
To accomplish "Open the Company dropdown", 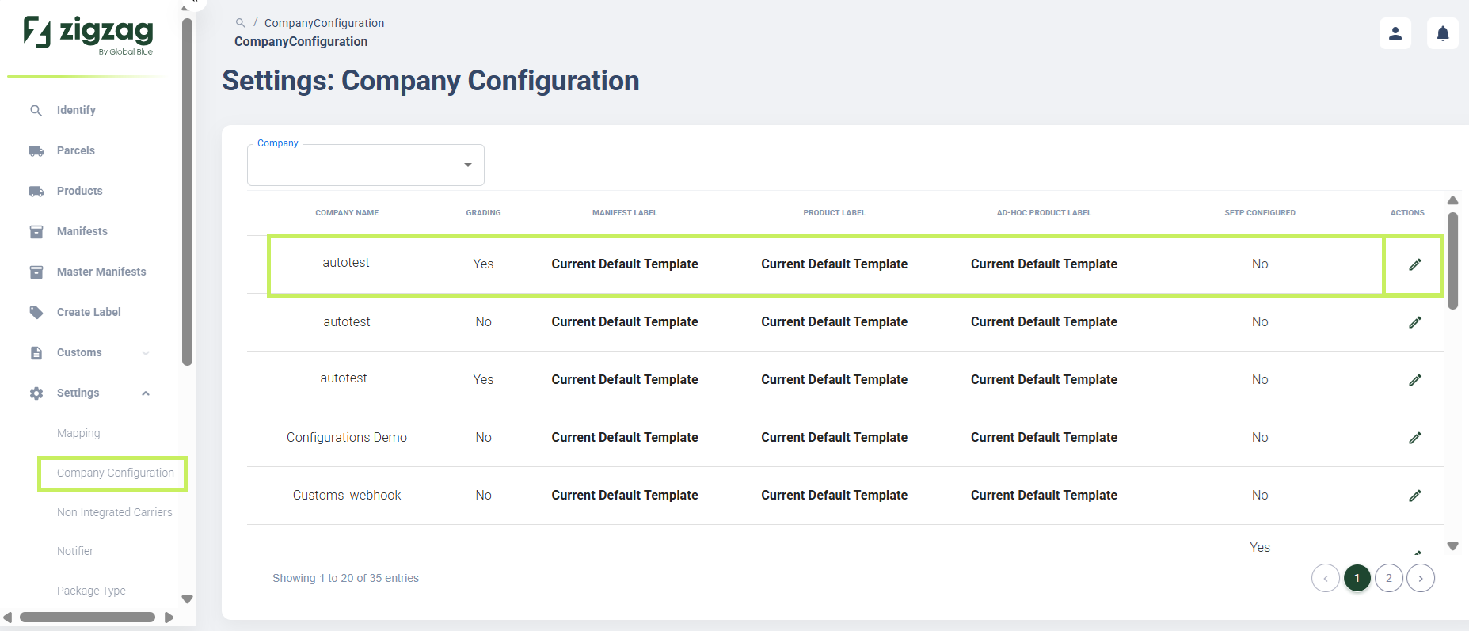I will (x=366, y=165).
